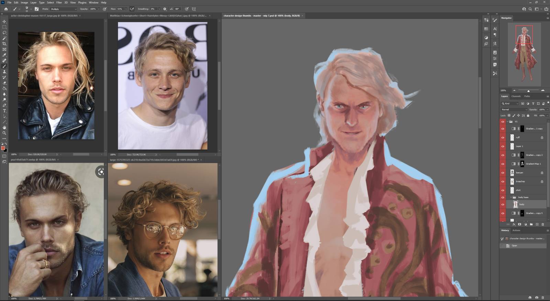This screenshot has height=301, width=550.
Task: Hide the breeches layer
Action: point(503,182)
